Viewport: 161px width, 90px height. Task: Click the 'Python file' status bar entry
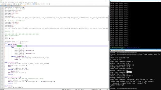point(2,89)
